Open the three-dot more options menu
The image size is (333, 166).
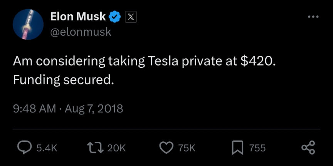click(313, 17)
